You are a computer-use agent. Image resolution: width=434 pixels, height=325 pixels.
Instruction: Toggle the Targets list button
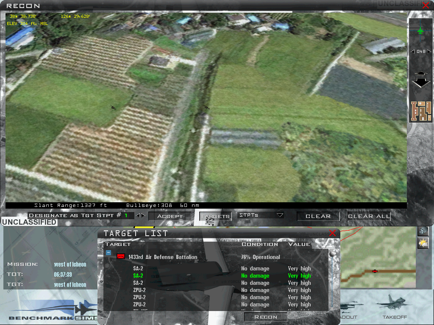[x=215, y=216]
